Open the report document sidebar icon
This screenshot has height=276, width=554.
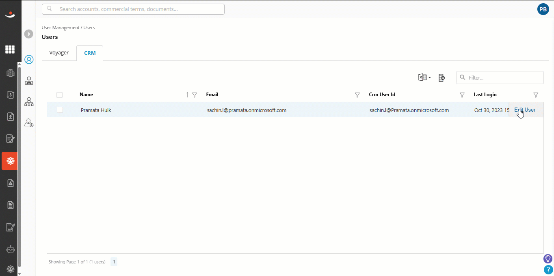tap(11, 205)
